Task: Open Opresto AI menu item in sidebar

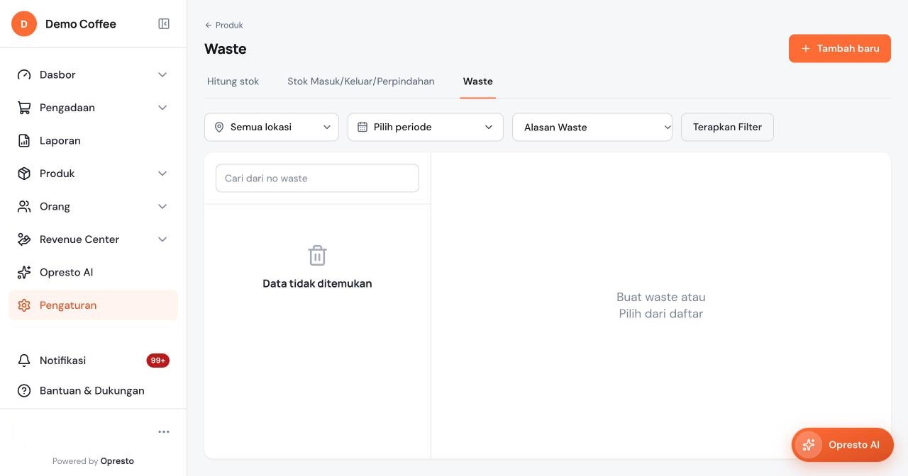Action: tap(94, 273)
